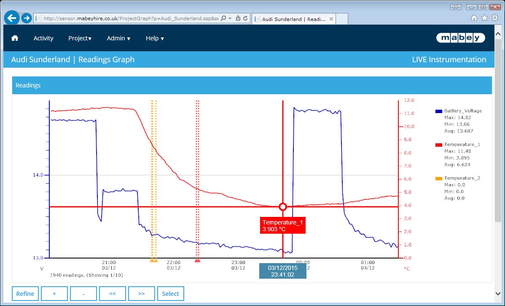Click the Temperature_2 orange legend swatch
The width and height of the screenshot is (505, 306).
tap(439, 179)
